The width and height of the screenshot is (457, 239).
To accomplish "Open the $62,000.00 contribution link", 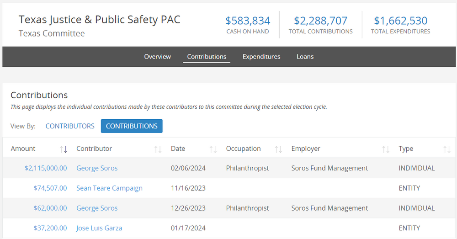I will point(50,208).
